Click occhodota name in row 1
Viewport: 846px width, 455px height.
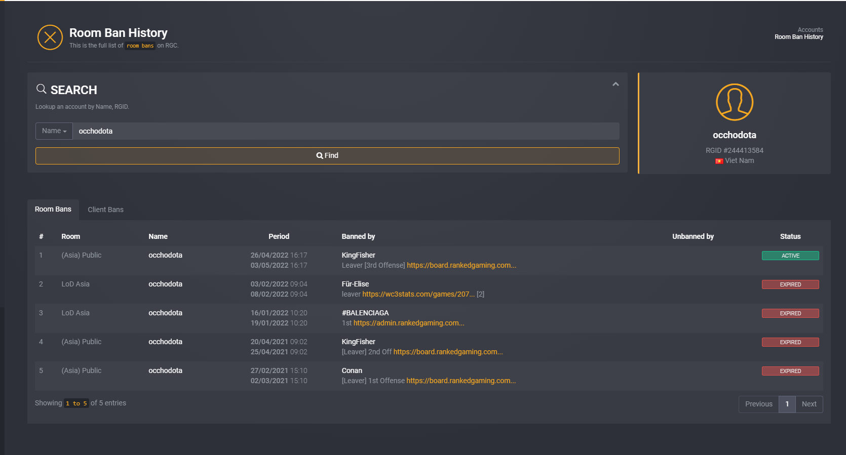165,255
